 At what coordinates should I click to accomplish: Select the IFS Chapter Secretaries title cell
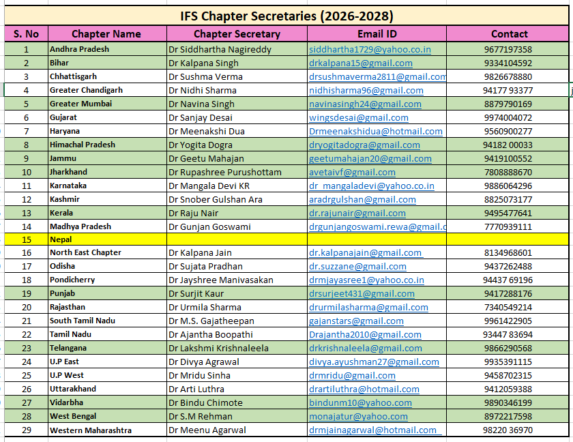pyautogui.click(x=286, y=16)
